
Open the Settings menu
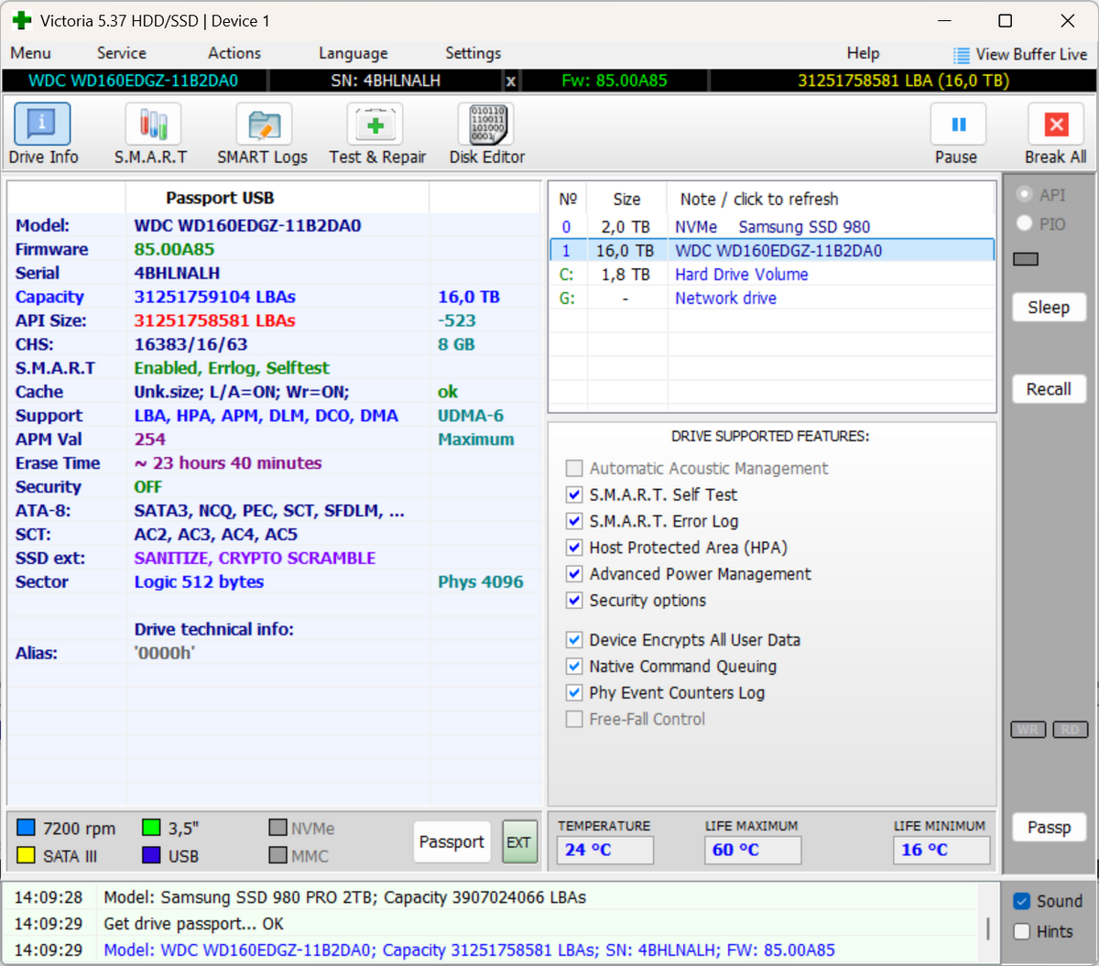473,53
